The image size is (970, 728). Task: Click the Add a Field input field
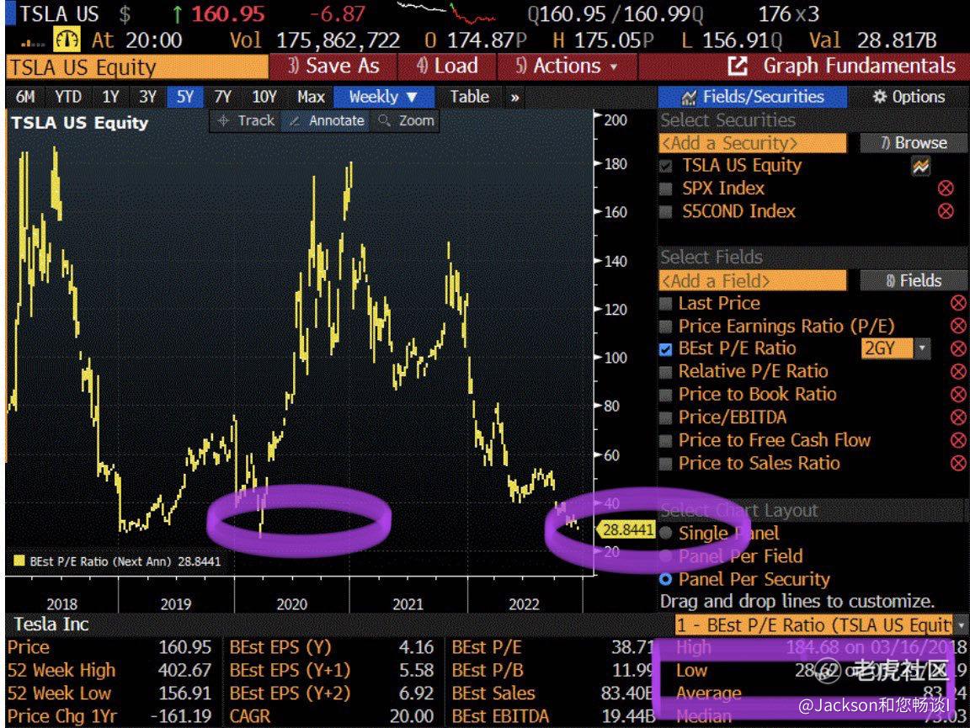click(x=753, y=280)
